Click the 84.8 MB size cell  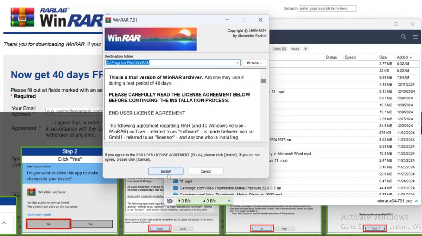(x=385, y=126)
